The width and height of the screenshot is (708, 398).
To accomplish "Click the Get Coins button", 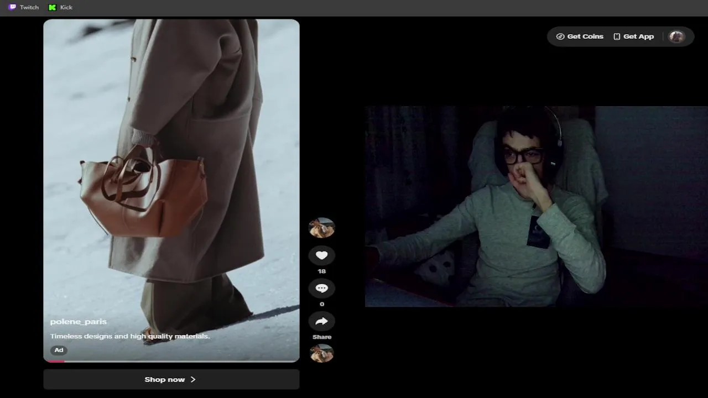I will (x=580, y=36).
